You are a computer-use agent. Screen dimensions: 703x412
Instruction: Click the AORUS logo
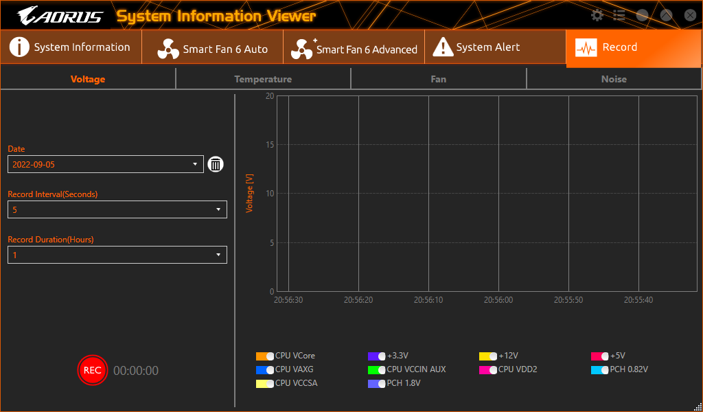coord(60,16)
